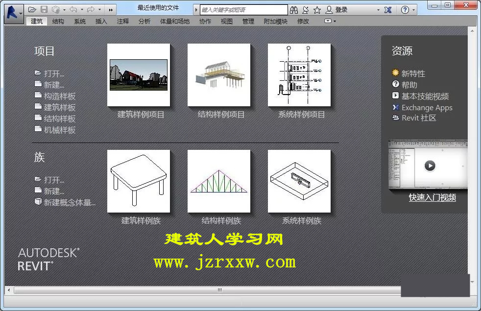481x311 pixels.
Task: Open the 构造样板 template link
Action: [x=55, y=96]
